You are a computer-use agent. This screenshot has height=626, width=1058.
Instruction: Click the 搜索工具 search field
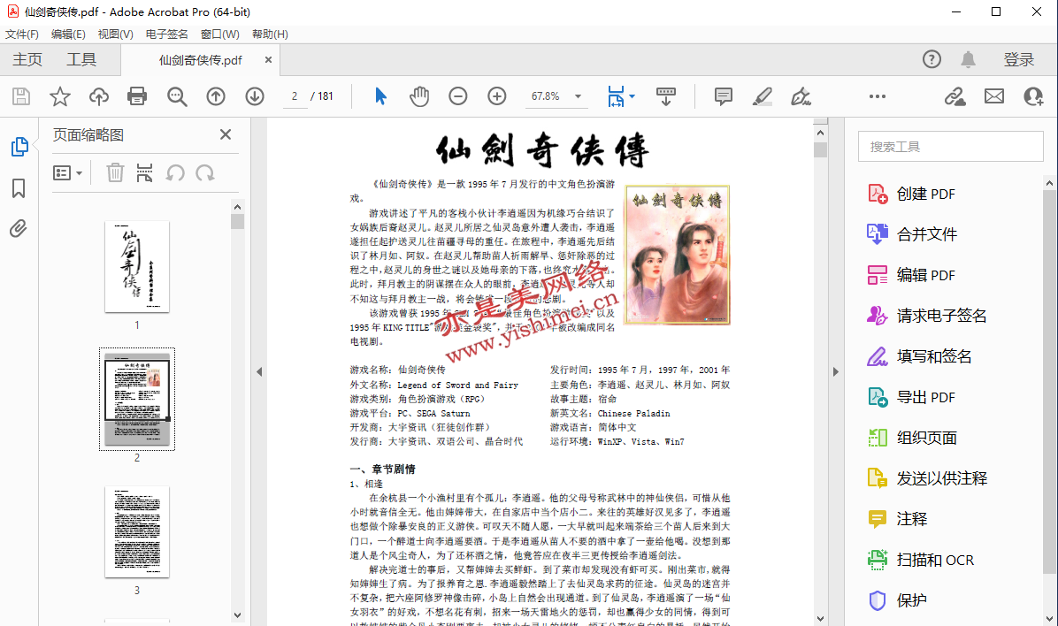[x=951, y=147]
